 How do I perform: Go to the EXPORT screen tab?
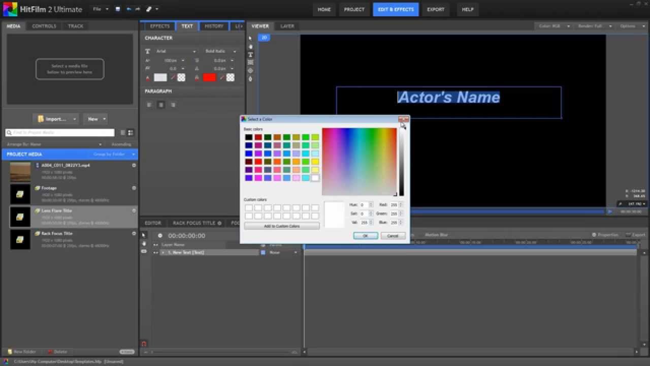tap(436, 9)
